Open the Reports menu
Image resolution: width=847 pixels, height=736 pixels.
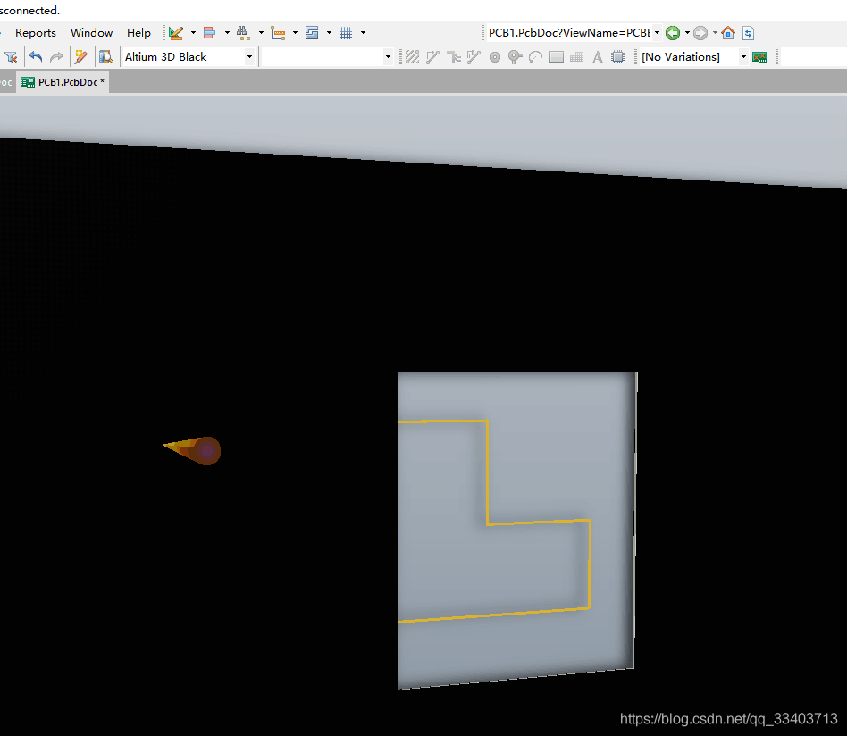36,33
